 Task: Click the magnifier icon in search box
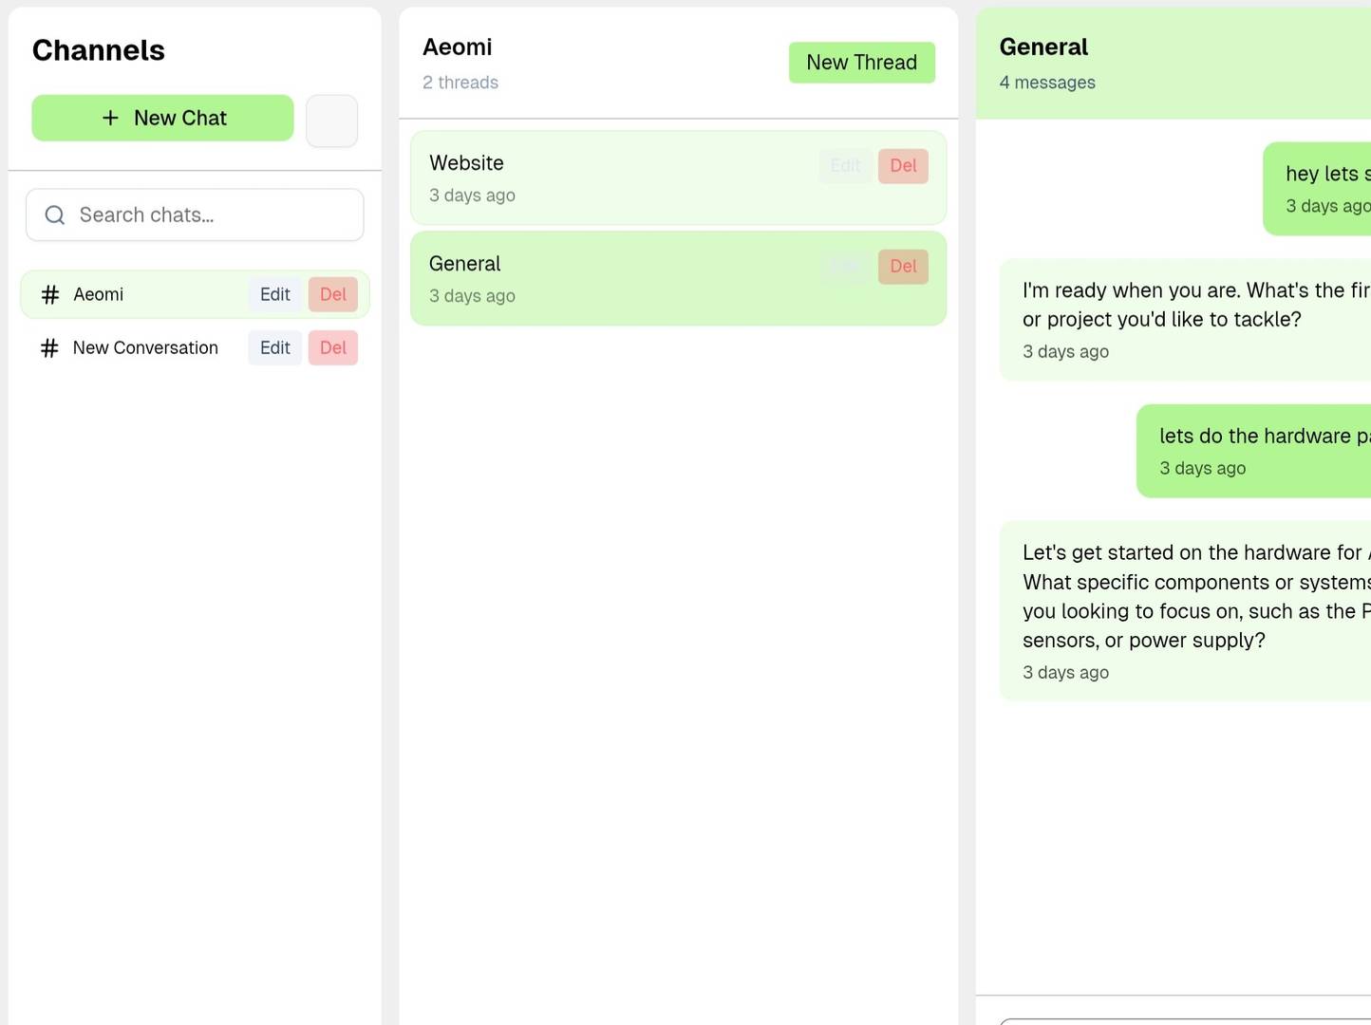[55, 215]
